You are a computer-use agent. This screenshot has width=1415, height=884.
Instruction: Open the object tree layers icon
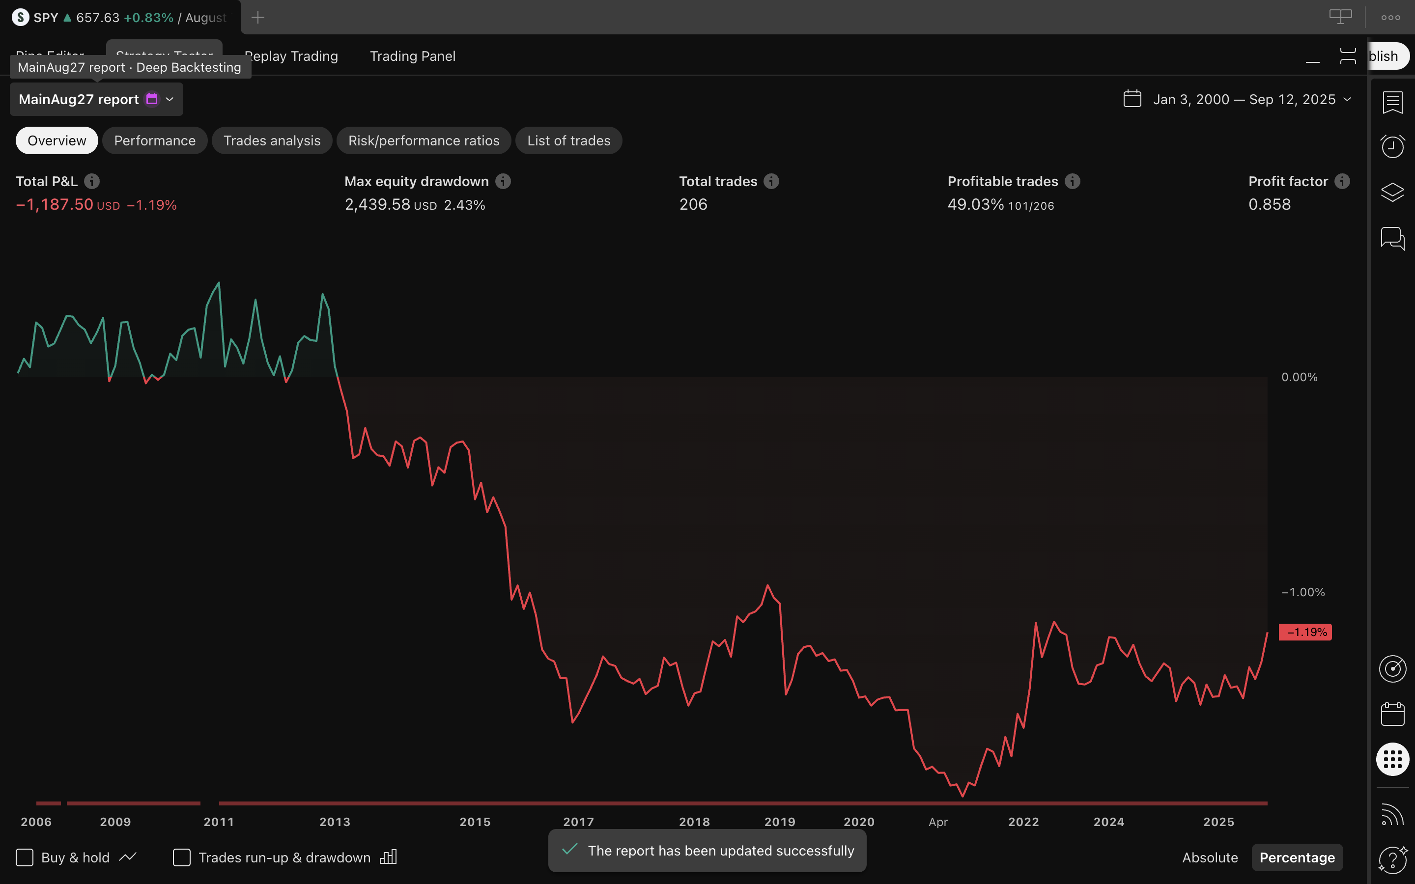[x=1392, y=193]
